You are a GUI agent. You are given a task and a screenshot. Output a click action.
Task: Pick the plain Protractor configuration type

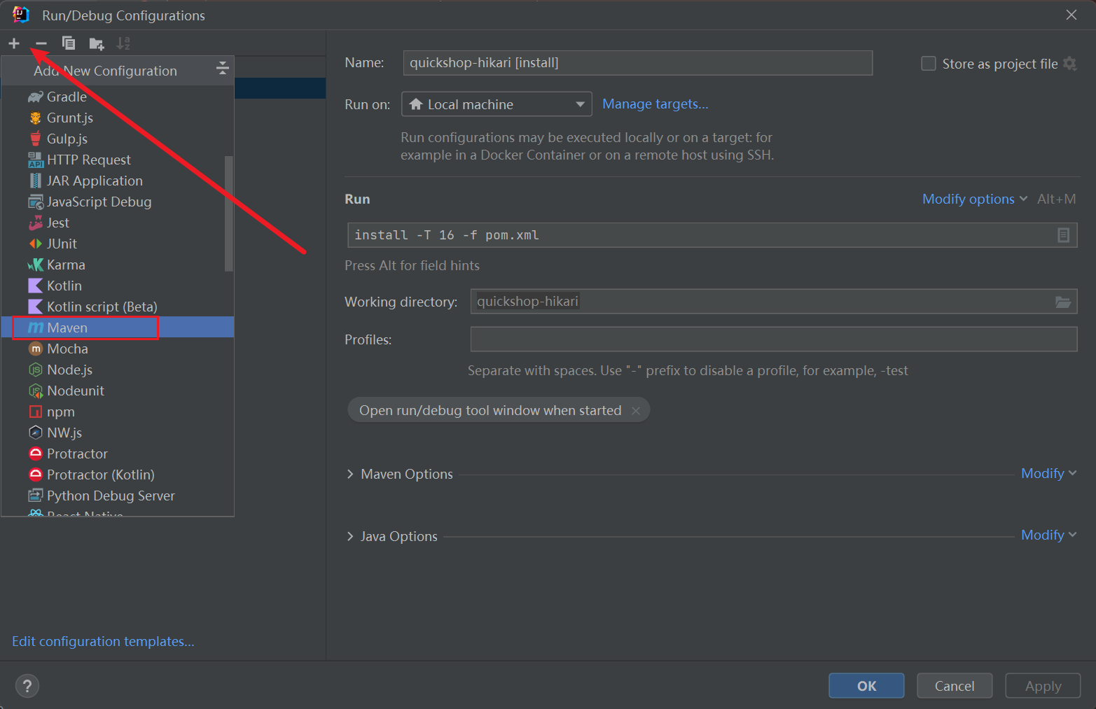point(118,454)
